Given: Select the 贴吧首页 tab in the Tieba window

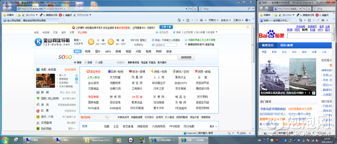Looking at the screenshot, I should tap(268, 45).
